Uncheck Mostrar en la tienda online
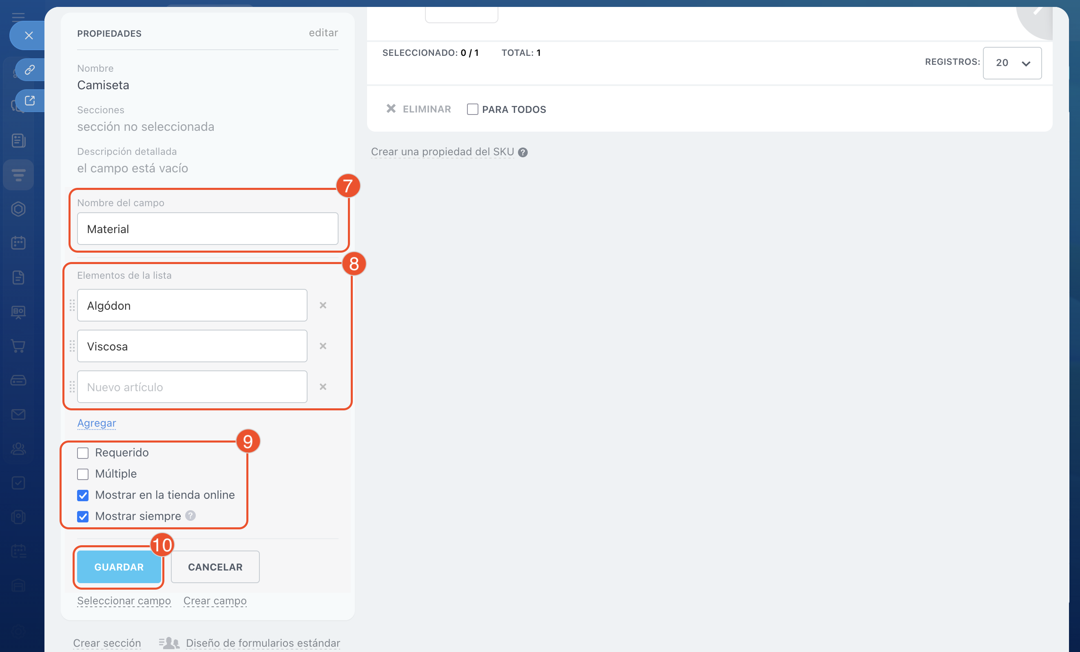1080x652 pixels. pos(83,495)
